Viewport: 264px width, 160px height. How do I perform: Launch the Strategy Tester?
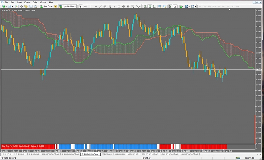35,6
